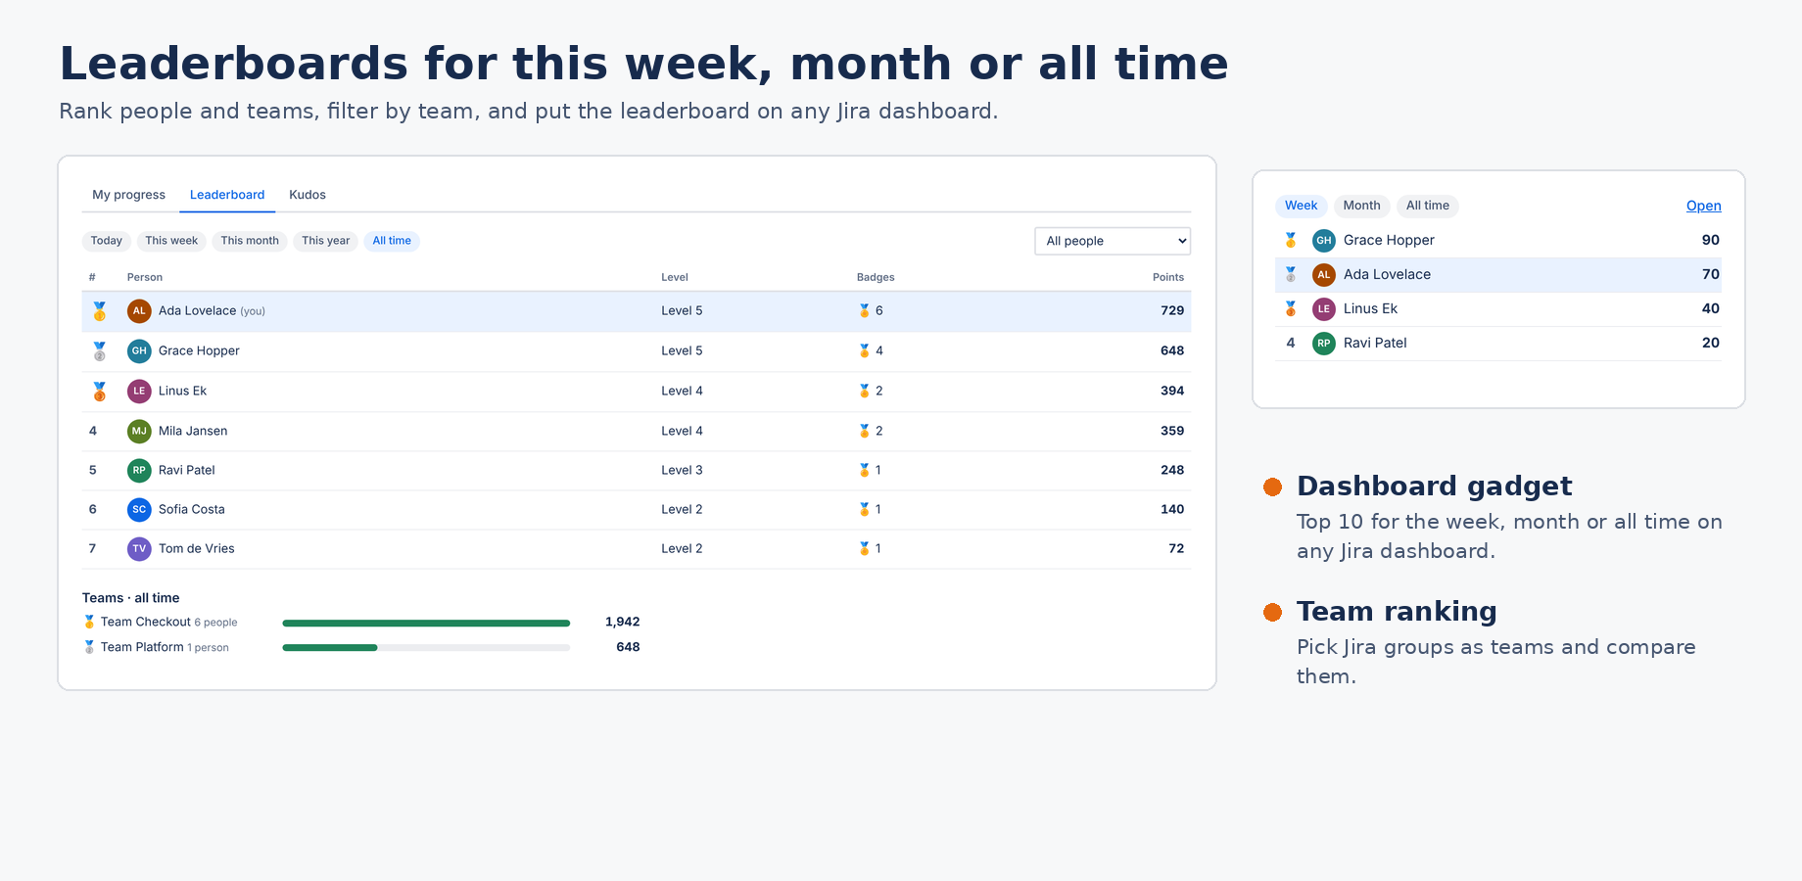
Task: Click the bronze medal in Linus Ek's table row
Action: point(99,392)
